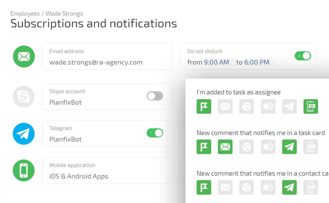The width and height of the screenshot is (329, 203).
Task: Open the 9:00 AM start time selector
Action: pos(217,62)
